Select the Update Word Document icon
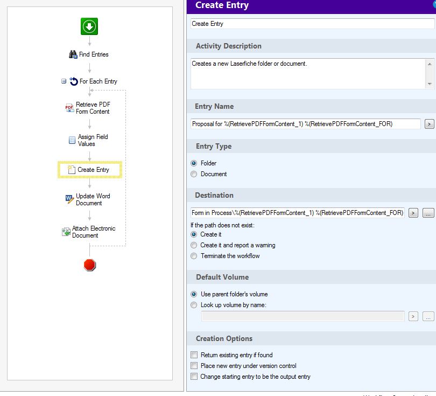The image size is (436, 396). coord(69,199)
